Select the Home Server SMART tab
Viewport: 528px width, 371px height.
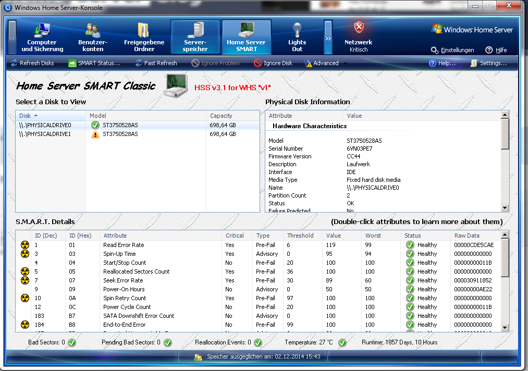(246, 38)
